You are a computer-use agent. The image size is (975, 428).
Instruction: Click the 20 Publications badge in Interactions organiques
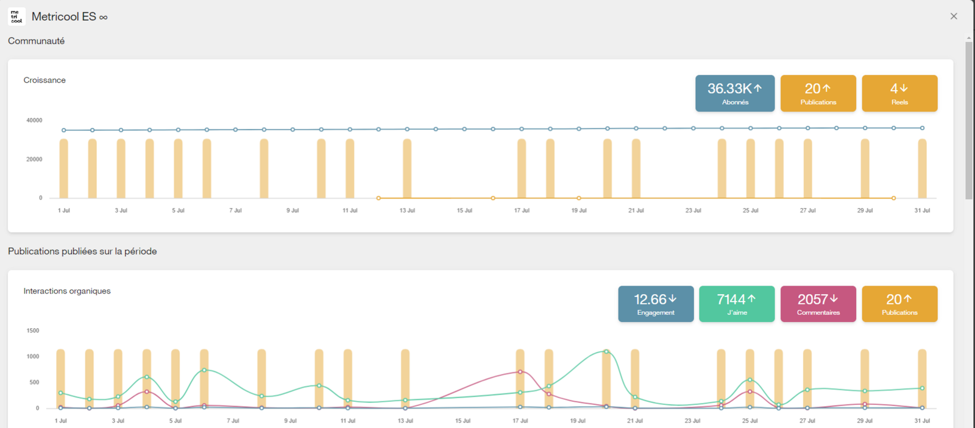click(899, 304)
